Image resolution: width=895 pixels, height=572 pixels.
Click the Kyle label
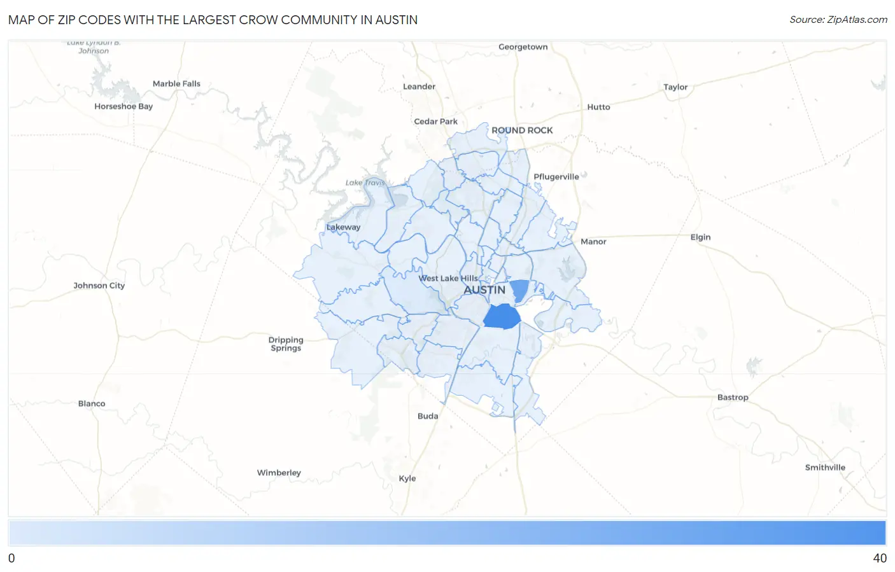[407, 478]
